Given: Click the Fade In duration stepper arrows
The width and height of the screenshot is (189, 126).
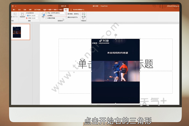Looking at the screenshot, I should [38, 15].
